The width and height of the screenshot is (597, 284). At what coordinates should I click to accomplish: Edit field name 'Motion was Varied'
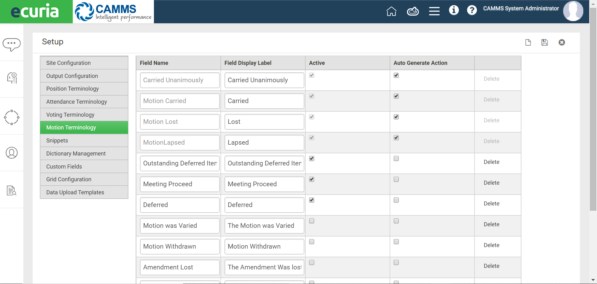pos(180,226)
